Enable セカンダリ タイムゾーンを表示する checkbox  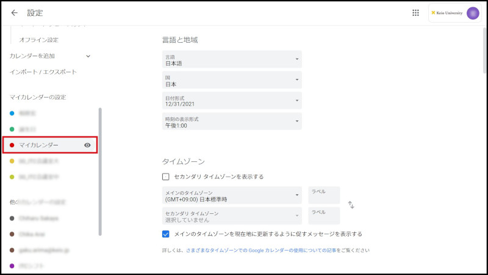(166, 177)
